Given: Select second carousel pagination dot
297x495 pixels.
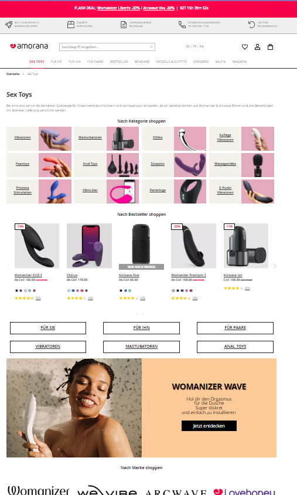Looking at the screenshot, I should 144,314.
